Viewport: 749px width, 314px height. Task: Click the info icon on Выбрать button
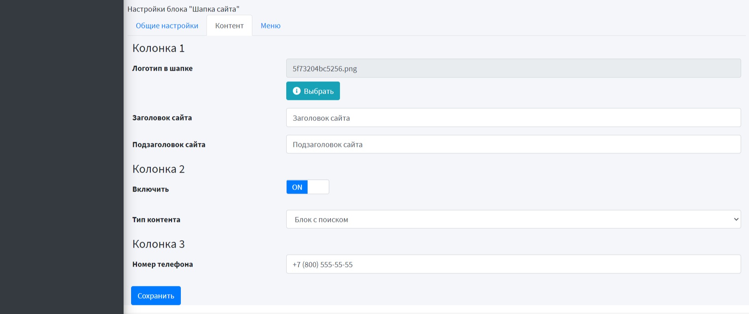(297, 91)
